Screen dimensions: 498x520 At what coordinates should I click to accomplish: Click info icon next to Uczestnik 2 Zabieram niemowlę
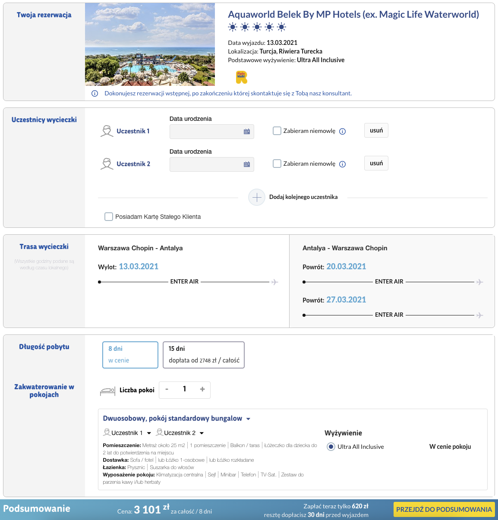(343, 164)
